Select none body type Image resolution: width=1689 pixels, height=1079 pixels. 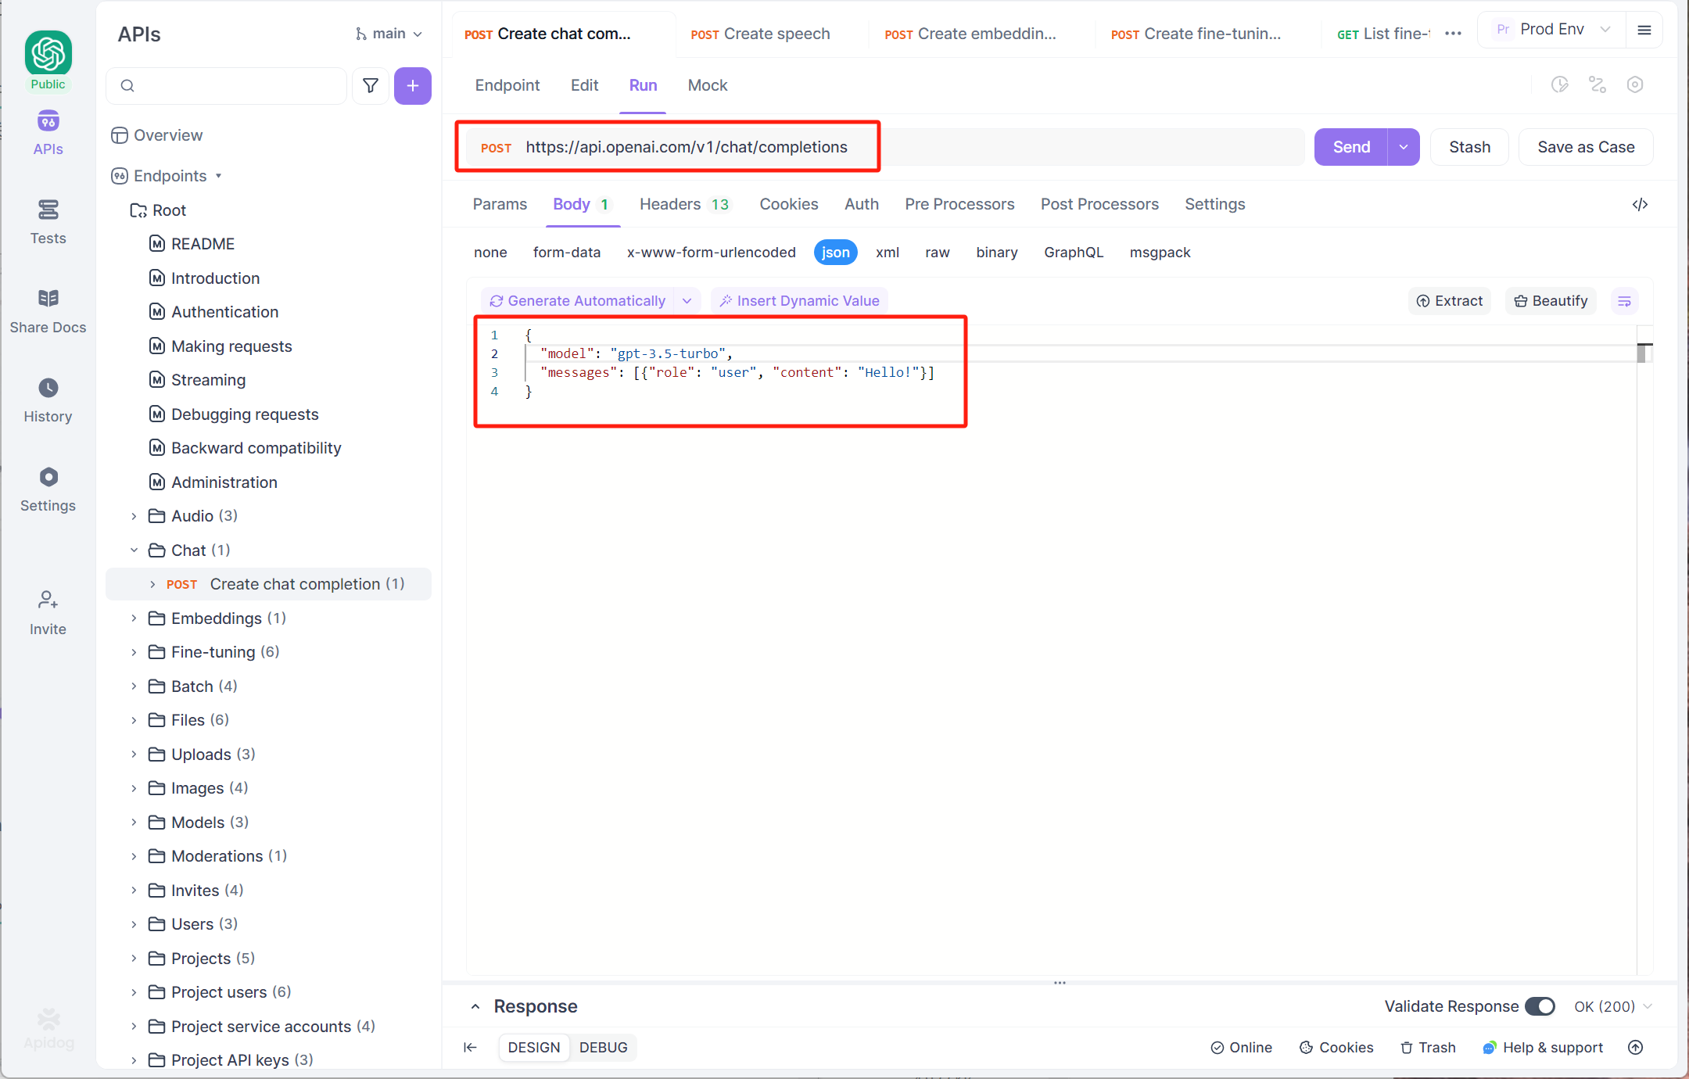[x=490, y=253]
